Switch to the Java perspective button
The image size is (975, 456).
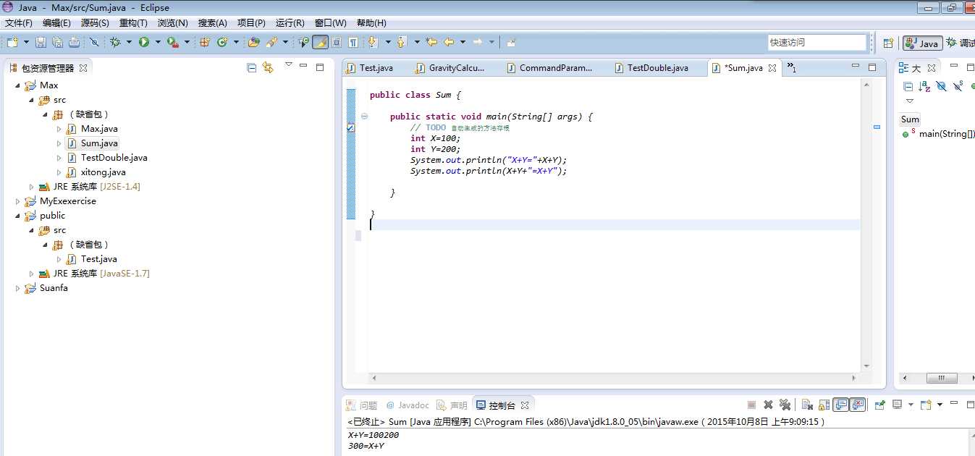(922, 43)
